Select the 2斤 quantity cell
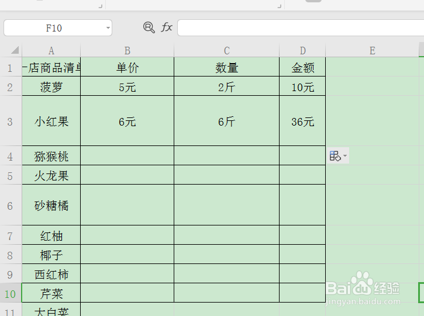The image size is (424, 316). click(226, 86)
